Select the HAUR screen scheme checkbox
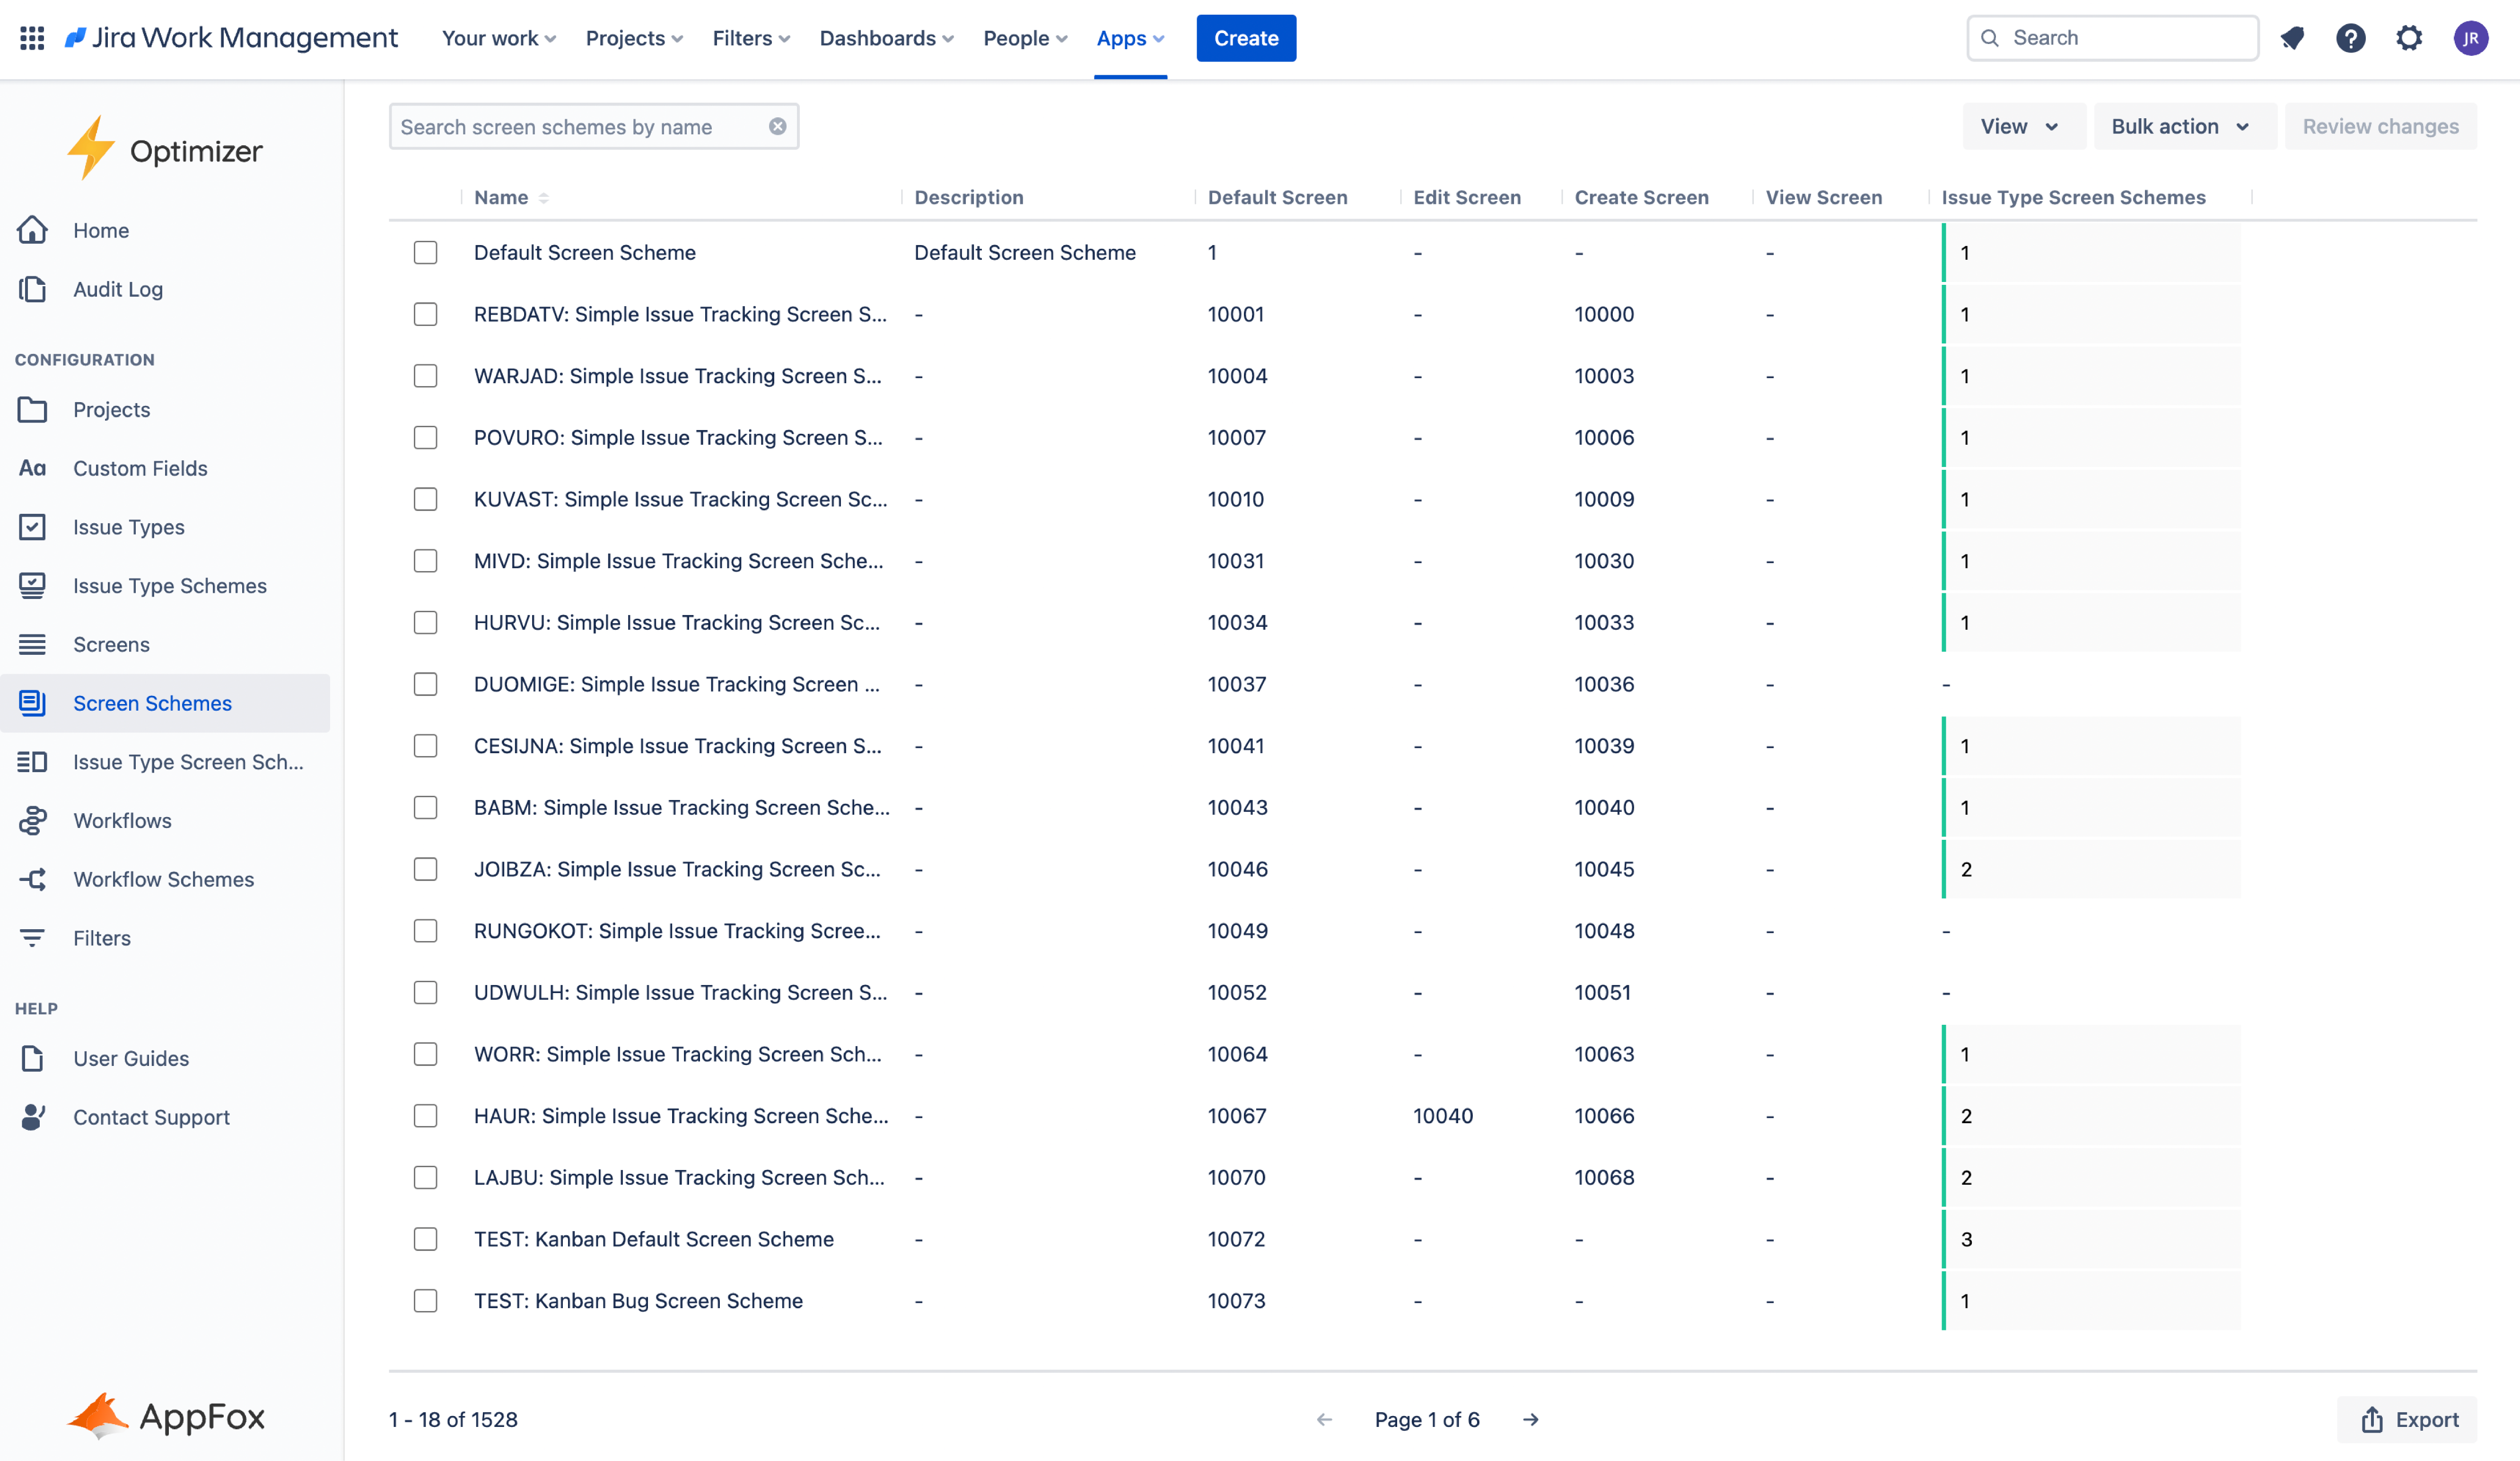Screen dimensions: 2520x1461 tap(425, 1115)
